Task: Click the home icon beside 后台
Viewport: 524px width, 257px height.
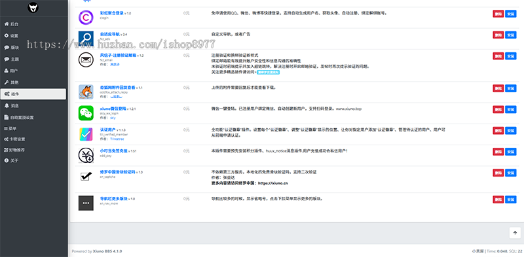Action: (7, 24)
